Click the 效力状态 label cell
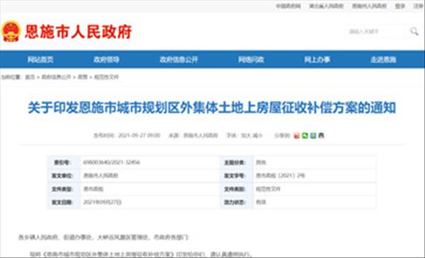The image size is (425, 258). point(236,202)
